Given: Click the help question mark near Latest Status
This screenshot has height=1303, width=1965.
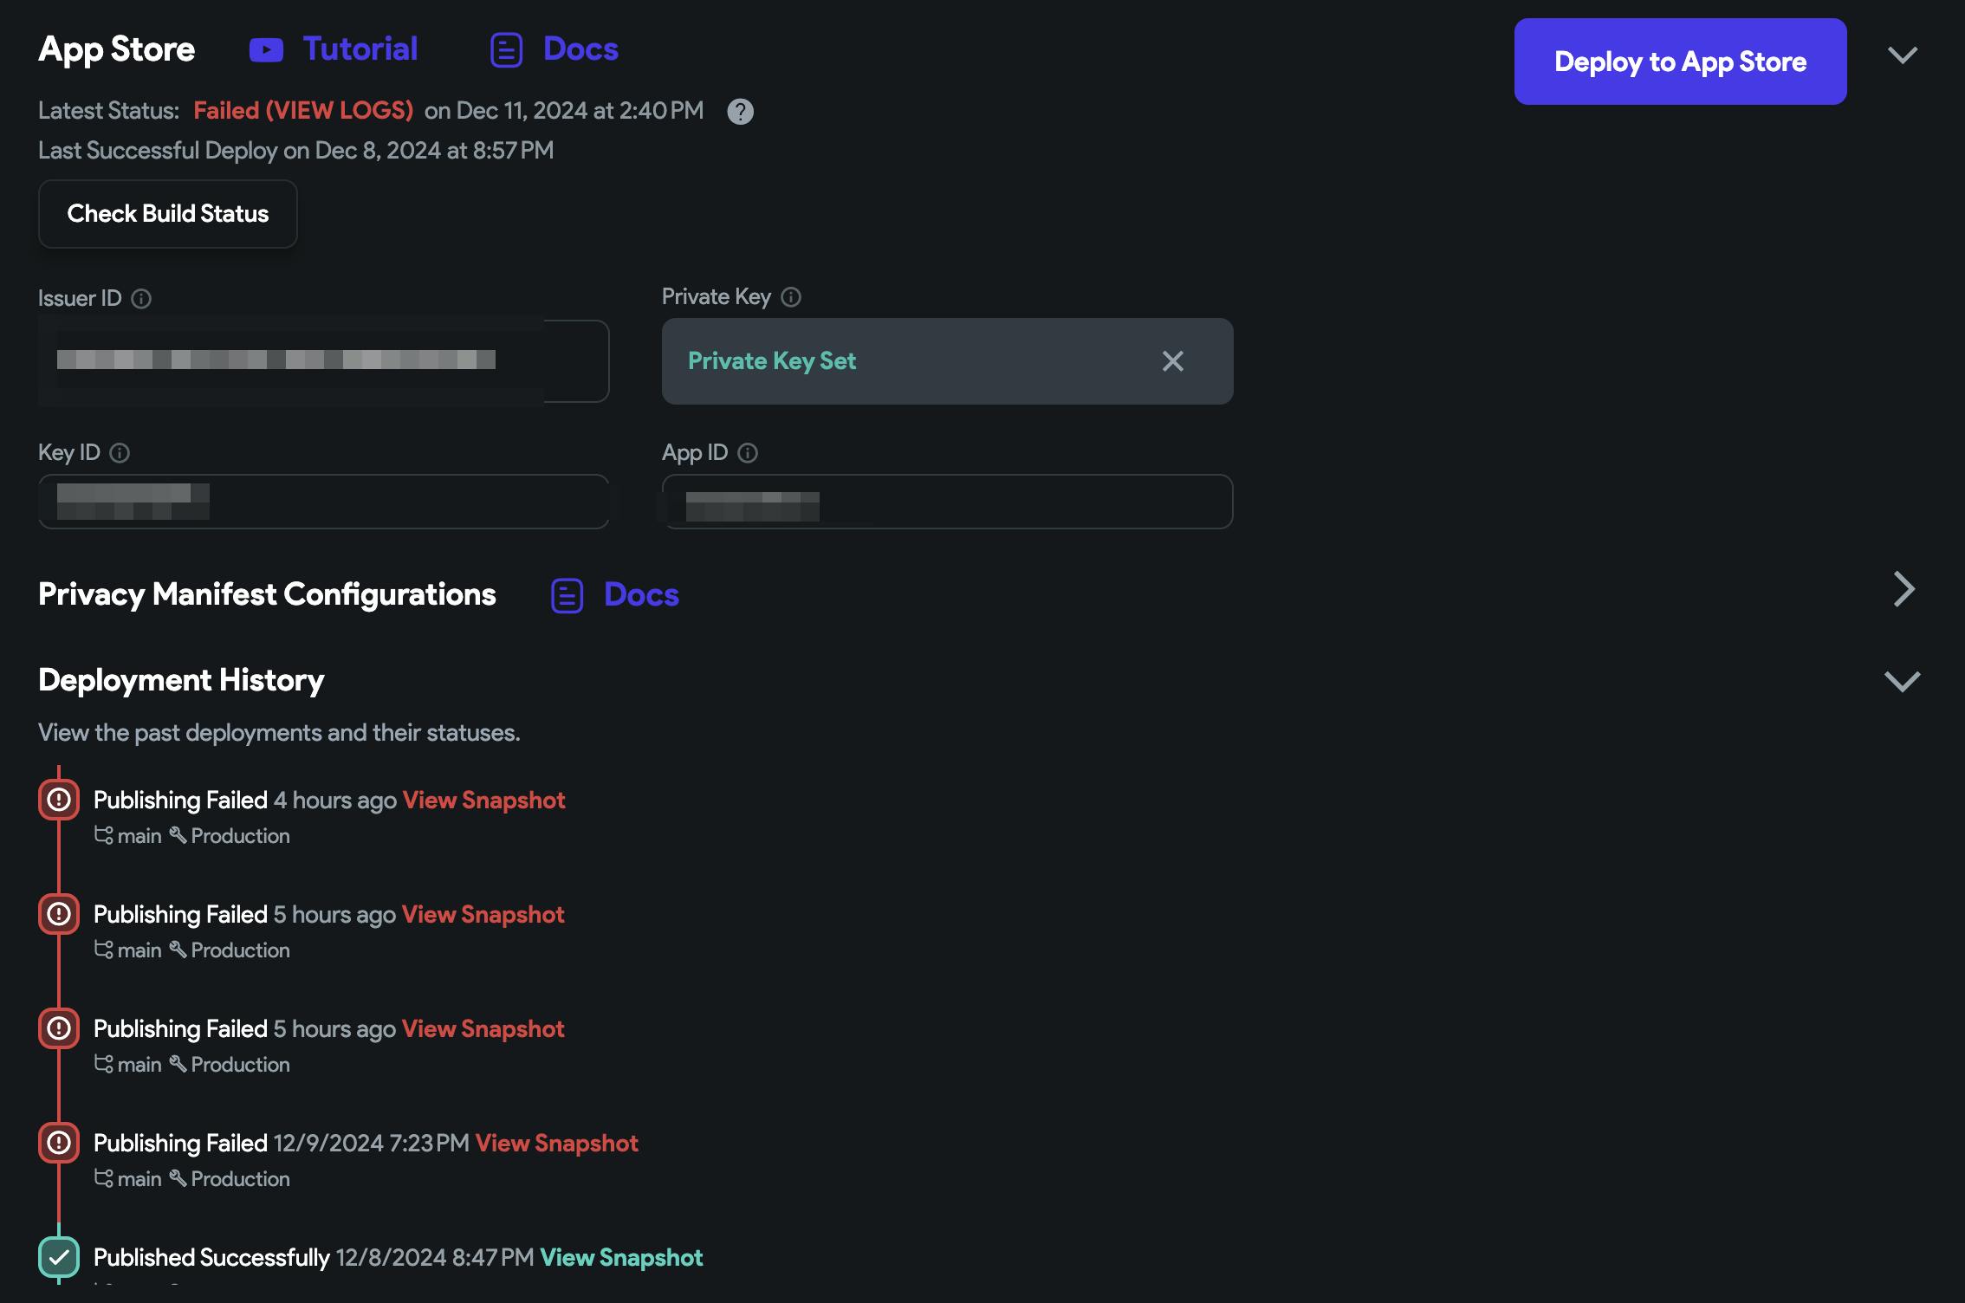Looking at the screenshot, I should point(740,112).
